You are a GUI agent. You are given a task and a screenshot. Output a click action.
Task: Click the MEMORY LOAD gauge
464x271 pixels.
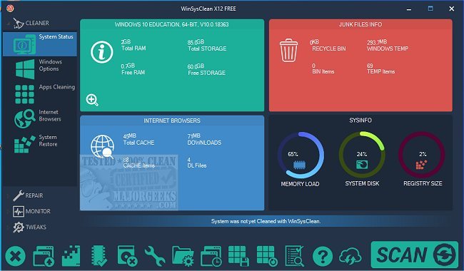point(301,155)
